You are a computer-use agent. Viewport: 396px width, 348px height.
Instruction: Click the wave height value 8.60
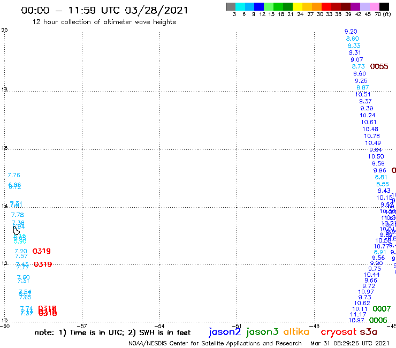(x=352, y=39)
